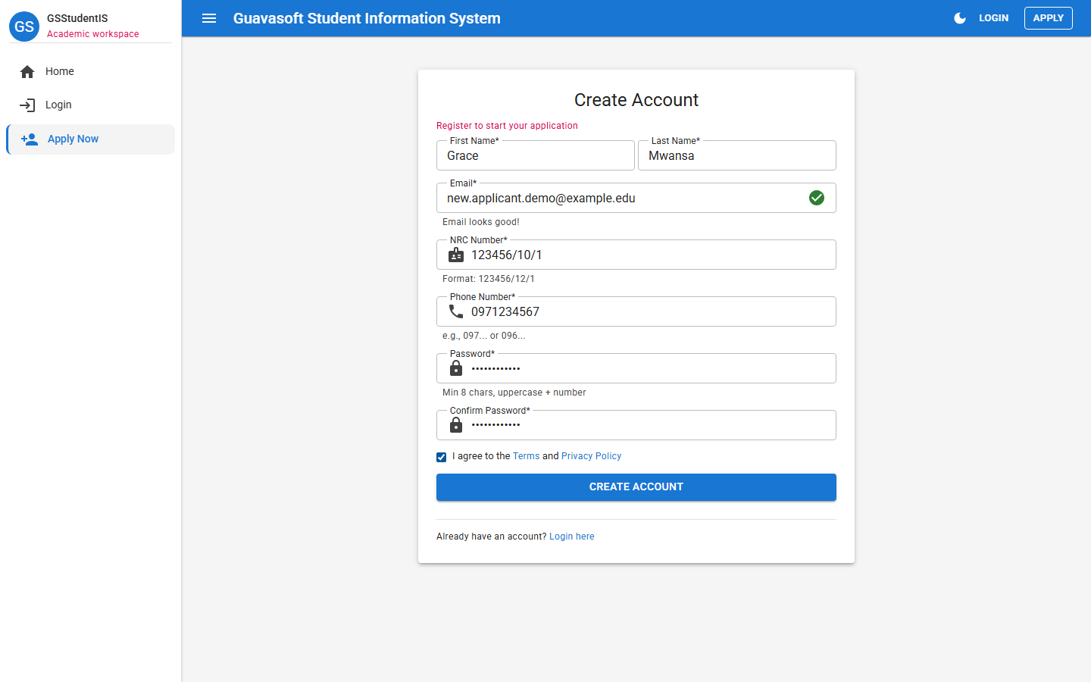Screen dimensions: 1091x682
Task: Click the Login arrow icon in sidebar
Action: (27, 105)
